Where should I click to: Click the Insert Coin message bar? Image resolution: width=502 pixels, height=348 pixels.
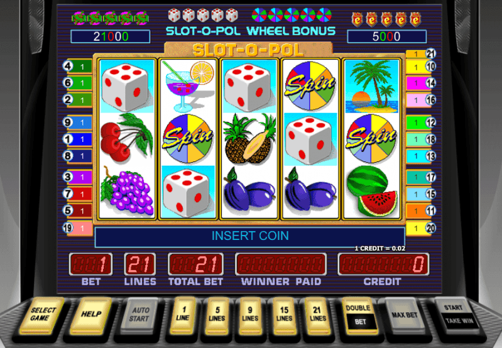[249, 236]
